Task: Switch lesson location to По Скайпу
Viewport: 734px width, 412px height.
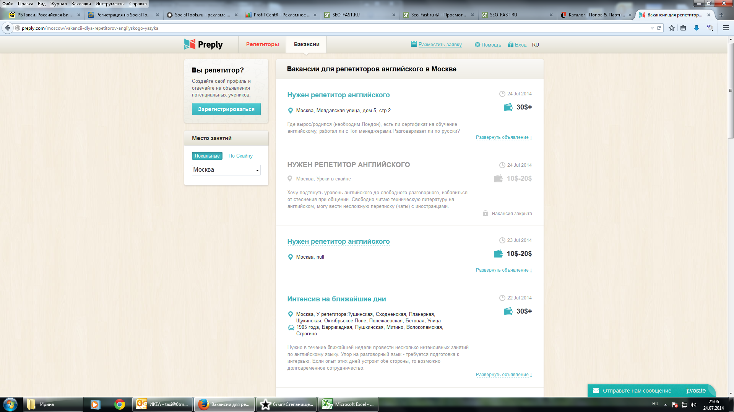Action: 240,156
